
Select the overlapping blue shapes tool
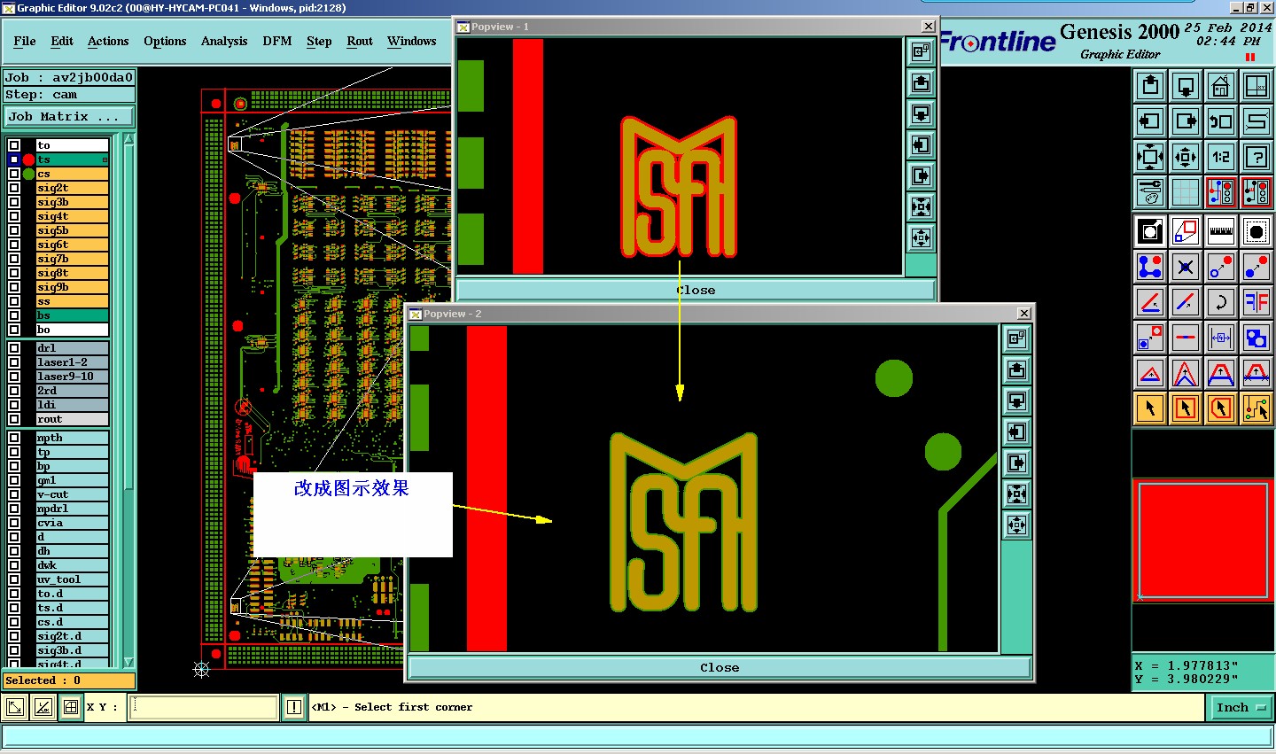(x=1257, y=338)
